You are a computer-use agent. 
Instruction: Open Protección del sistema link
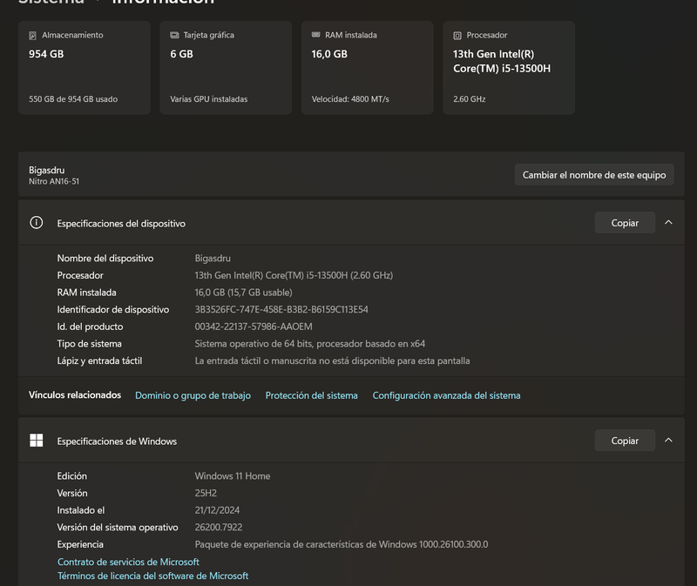click(312, 395)
